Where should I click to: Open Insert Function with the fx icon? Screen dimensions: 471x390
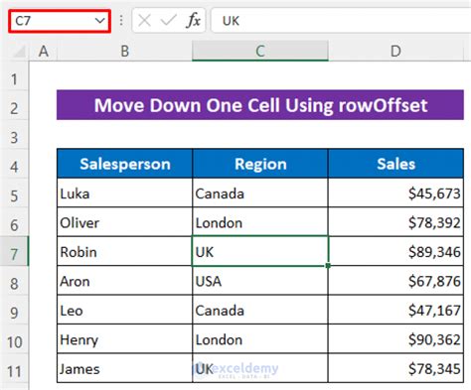[x=194, y=21]
